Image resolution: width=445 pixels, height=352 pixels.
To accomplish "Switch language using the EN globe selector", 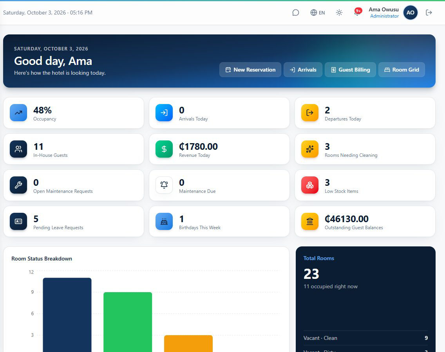I will (318, 13).
